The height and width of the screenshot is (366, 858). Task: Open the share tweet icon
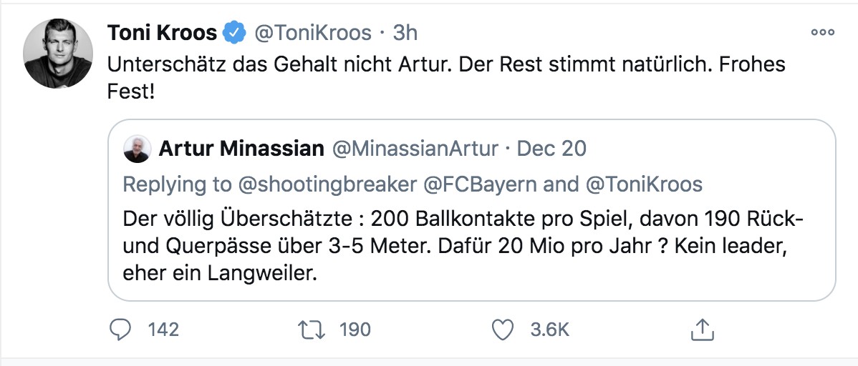[x=700, y=329]
